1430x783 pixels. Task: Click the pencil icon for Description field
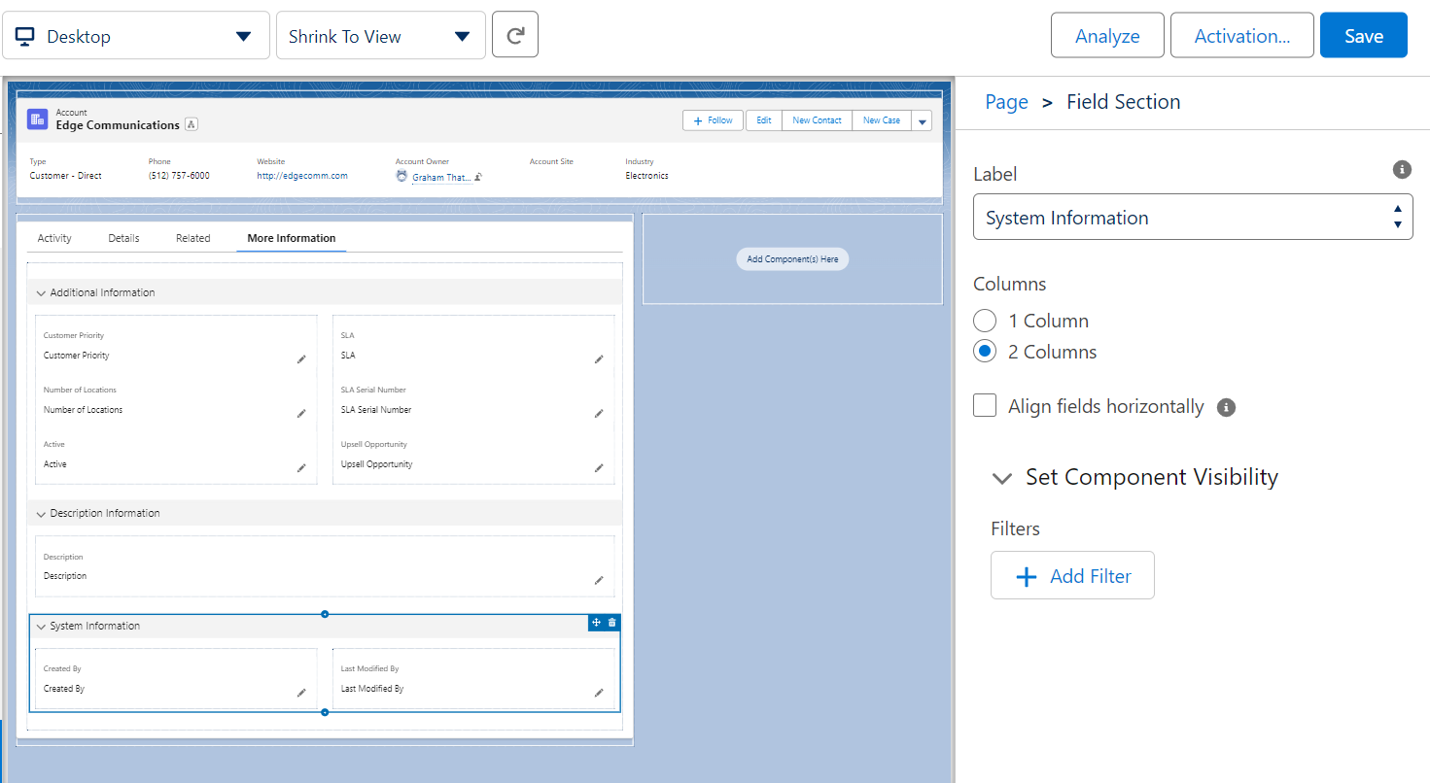coord(599,580)
